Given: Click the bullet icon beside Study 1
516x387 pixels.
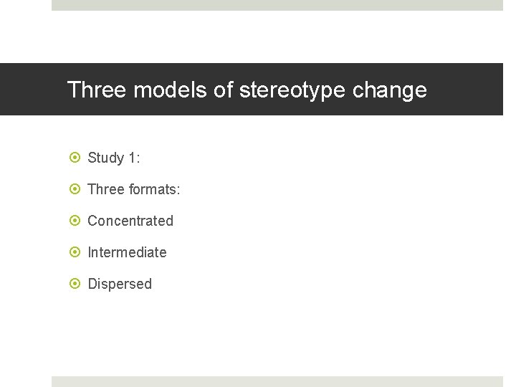Looking at the screenshot, I should 75,158.
